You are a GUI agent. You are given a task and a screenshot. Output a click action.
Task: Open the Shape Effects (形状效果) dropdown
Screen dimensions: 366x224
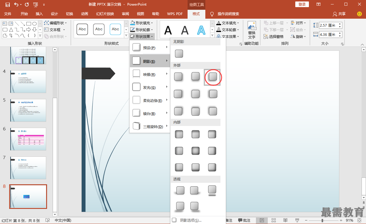click(x=142, y=36)
